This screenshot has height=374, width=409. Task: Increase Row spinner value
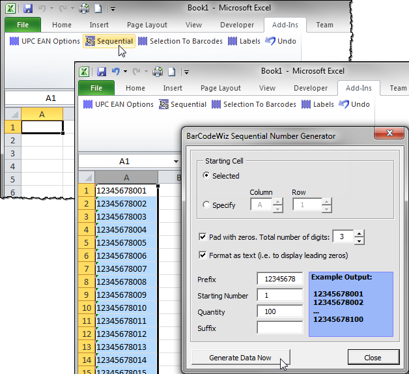327,201
